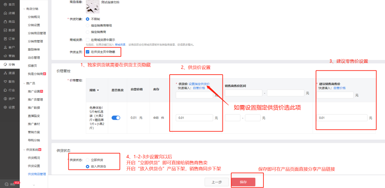Open 分销商品管理 submenu item
This screenshot has width=385, height=188.
pyautogui.click(x=37, y=33)
